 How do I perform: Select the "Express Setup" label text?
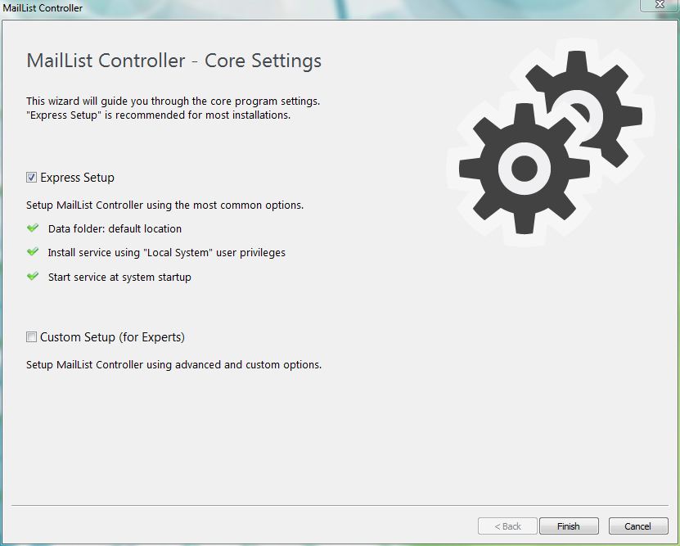(77, 178)
